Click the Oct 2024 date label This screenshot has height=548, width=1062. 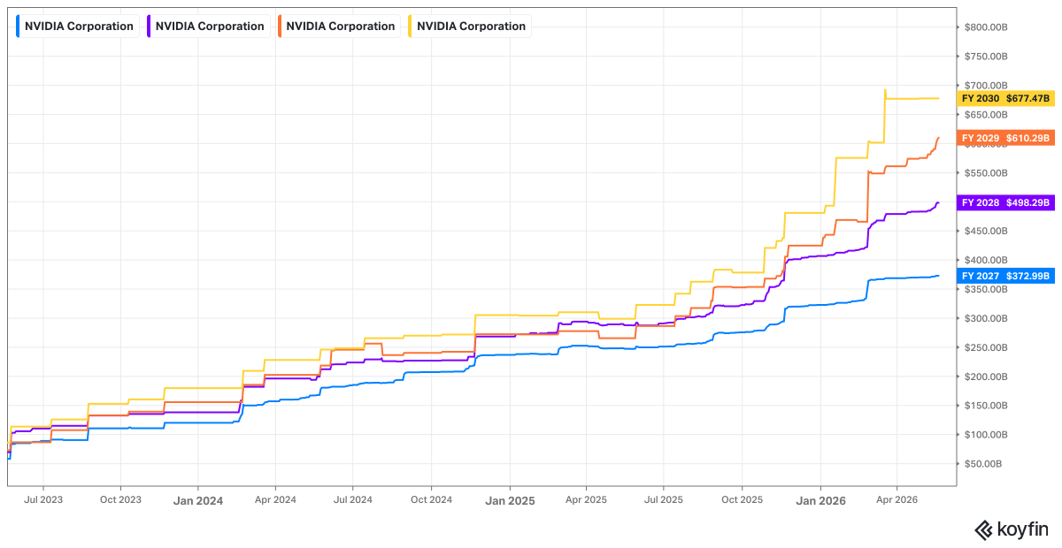pyautogui.click(x=431, y=499)
